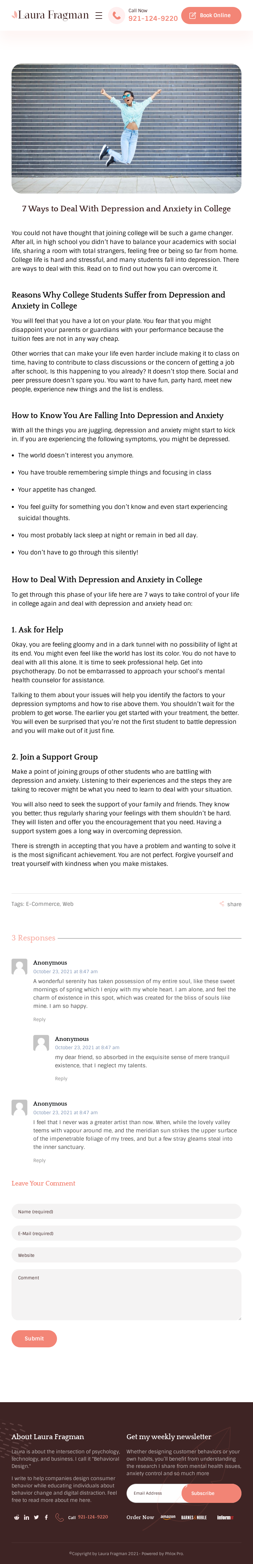
Task: Click the share icon below article
Action: (x=222, y=904)
